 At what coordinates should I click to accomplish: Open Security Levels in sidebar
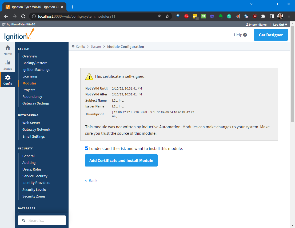(34, 190)
